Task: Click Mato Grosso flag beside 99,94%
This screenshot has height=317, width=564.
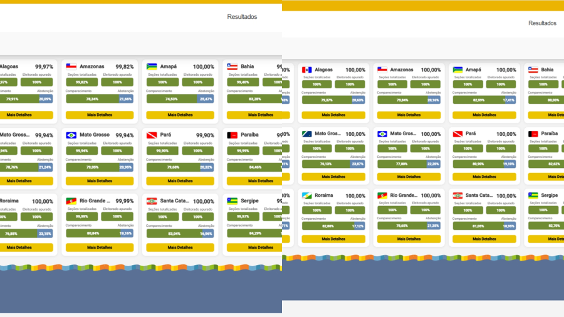Action: click(71, 135)
